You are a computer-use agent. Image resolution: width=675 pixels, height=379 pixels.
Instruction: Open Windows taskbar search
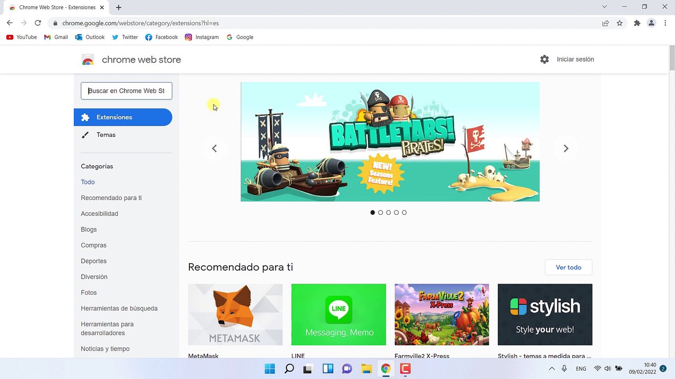click(x=289, y=369)
